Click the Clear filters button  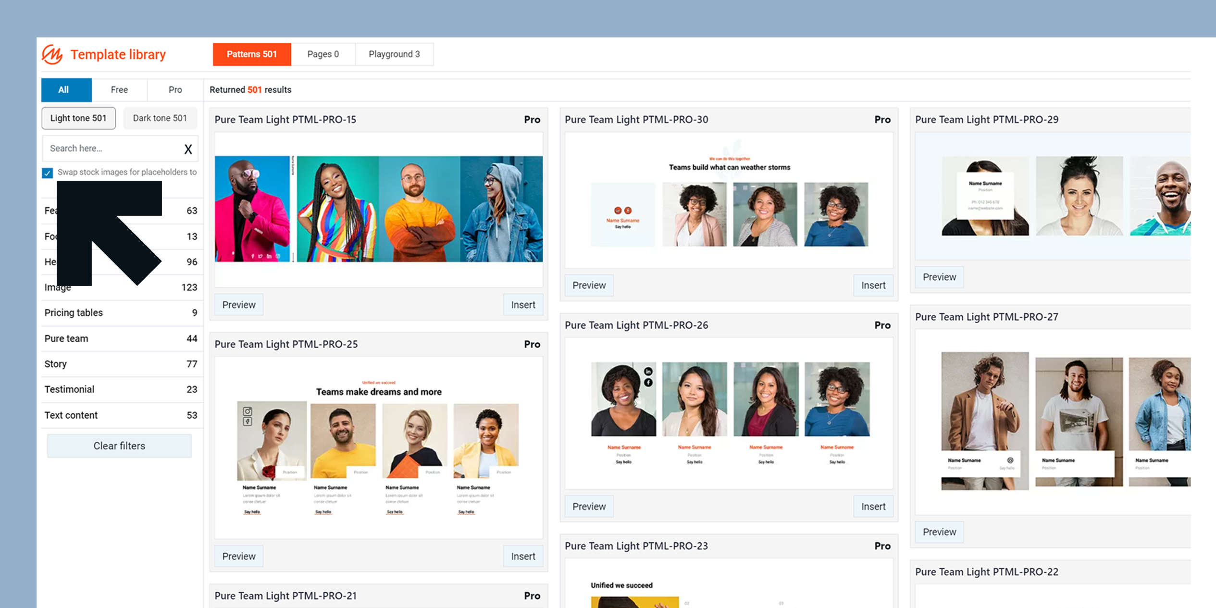coord(119,446)
